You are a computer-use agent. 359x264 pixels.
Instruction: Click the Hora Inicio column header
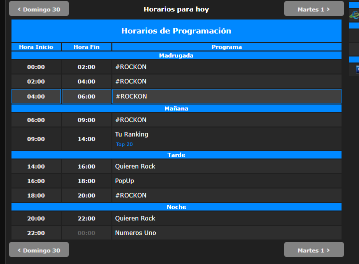pos(36,47)
